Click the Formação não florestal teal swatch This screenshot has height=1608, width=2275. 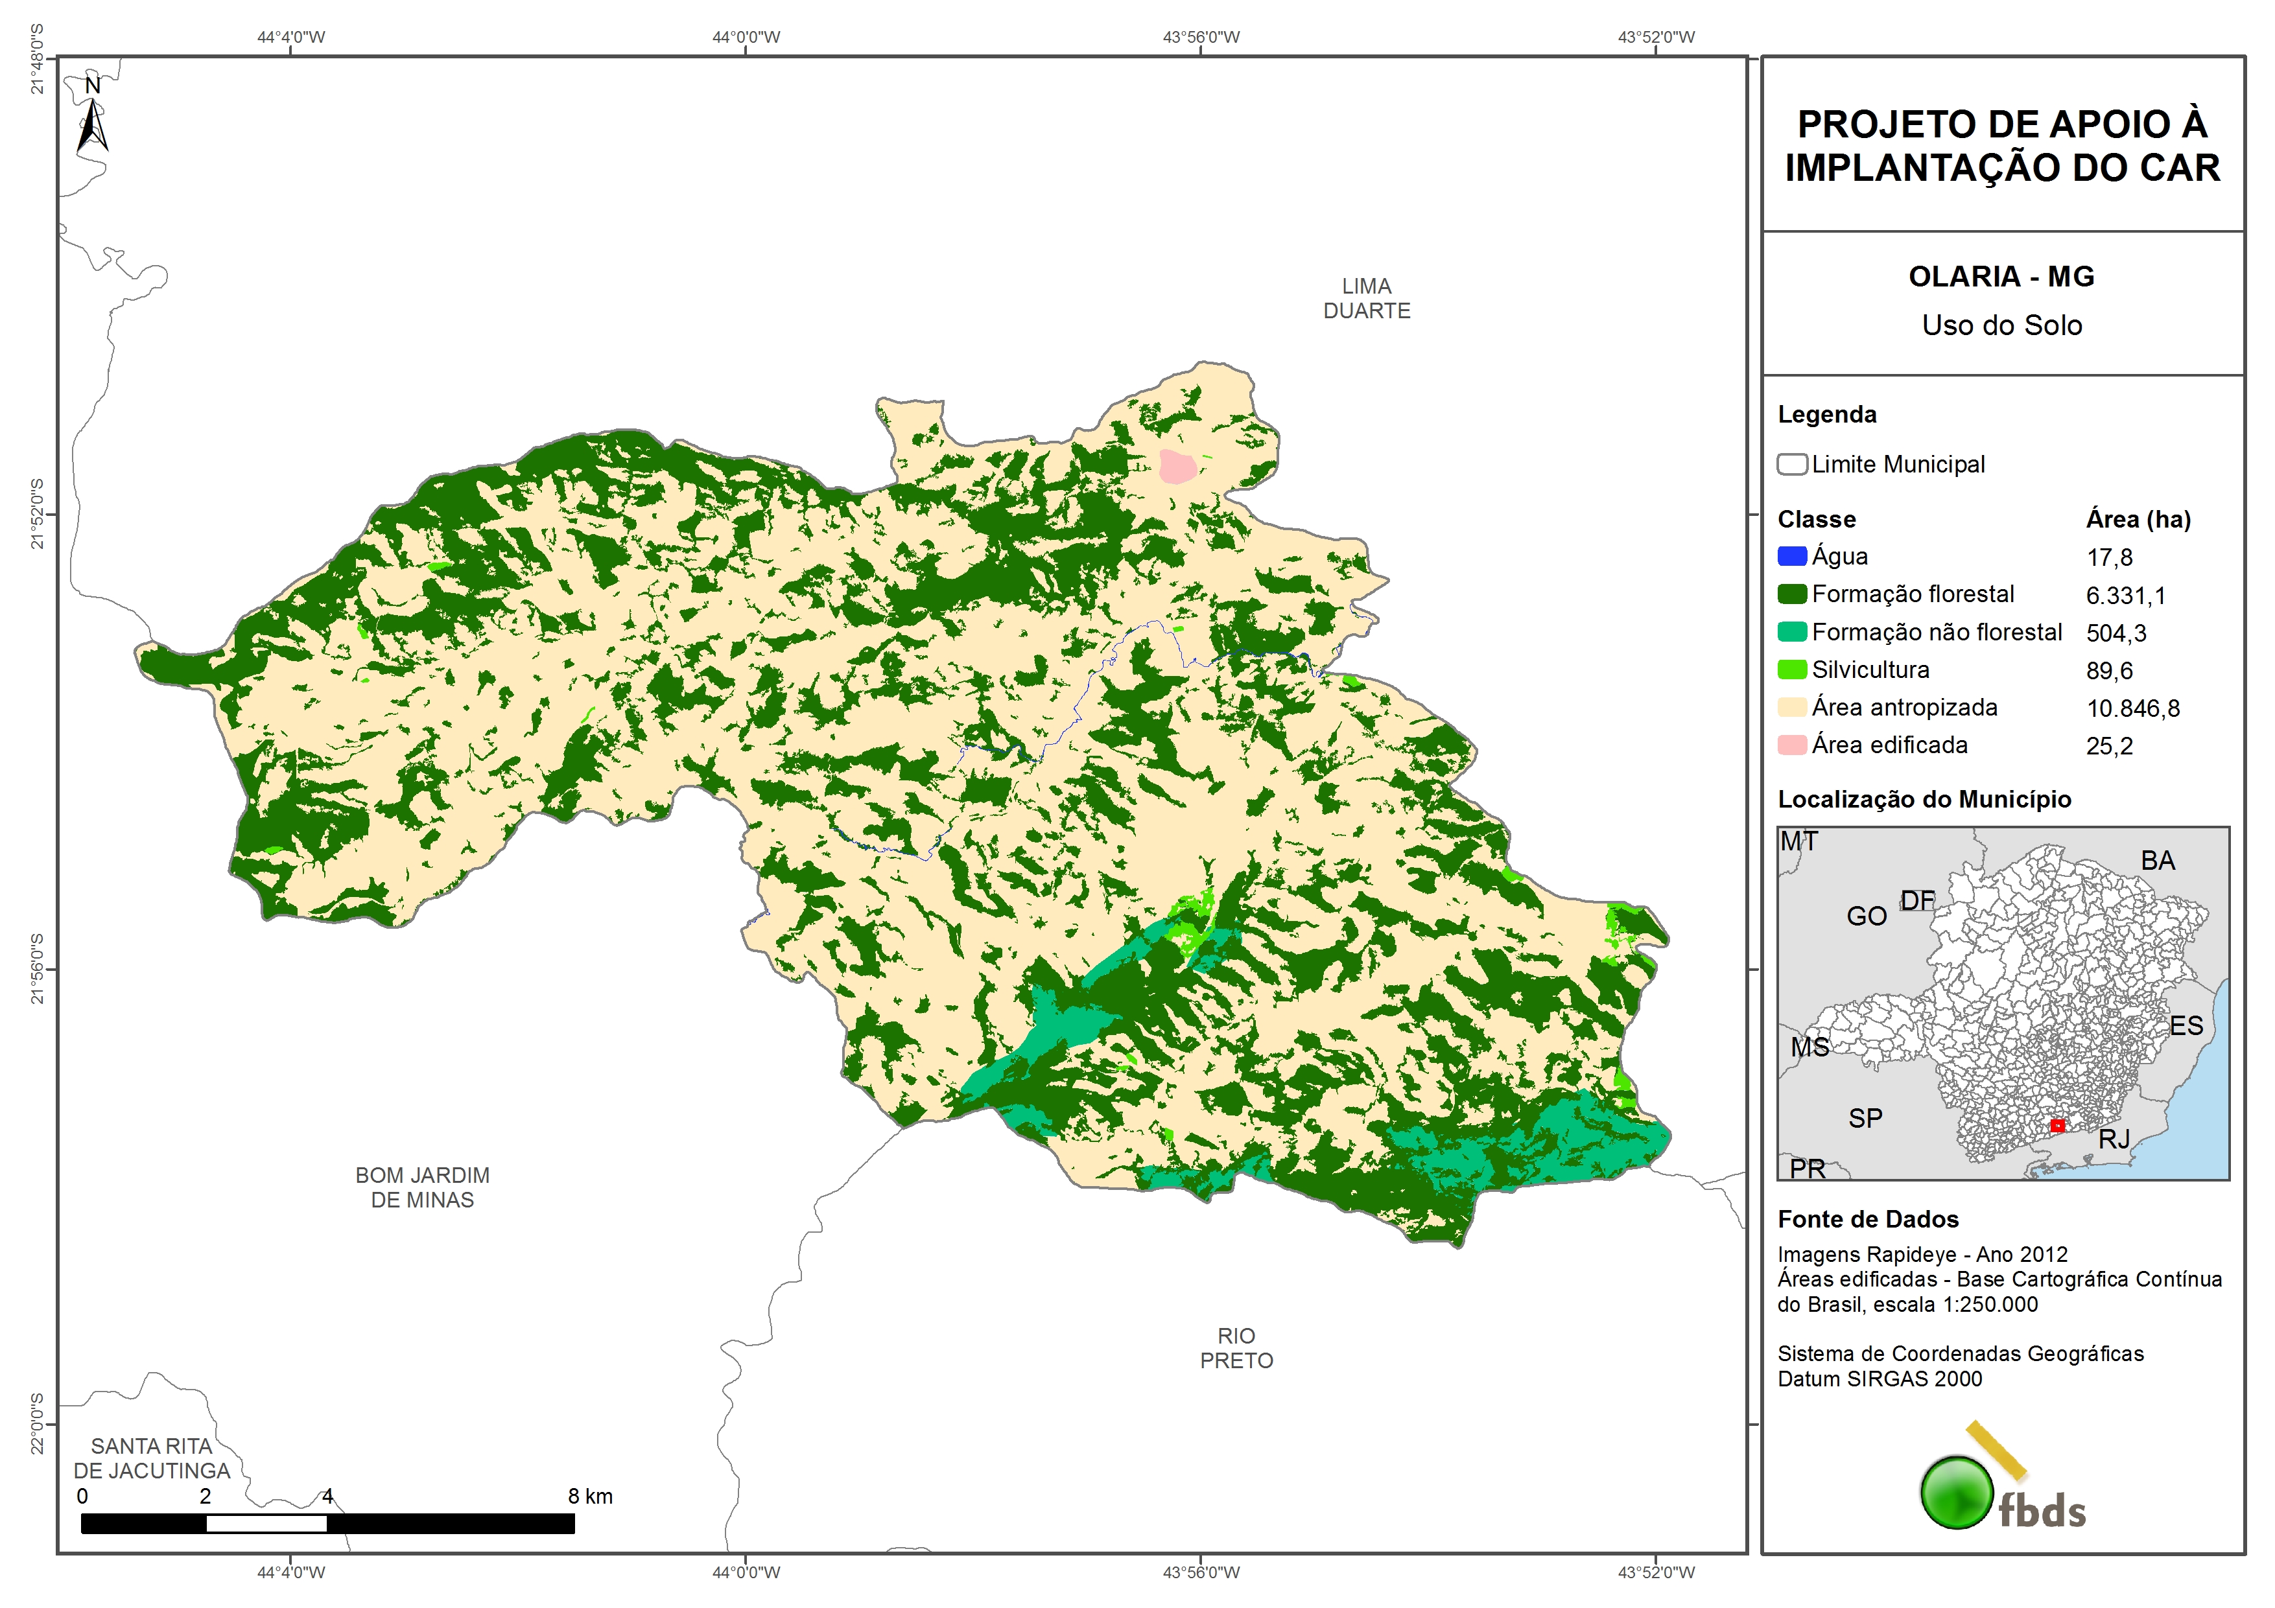[1791, 632]
